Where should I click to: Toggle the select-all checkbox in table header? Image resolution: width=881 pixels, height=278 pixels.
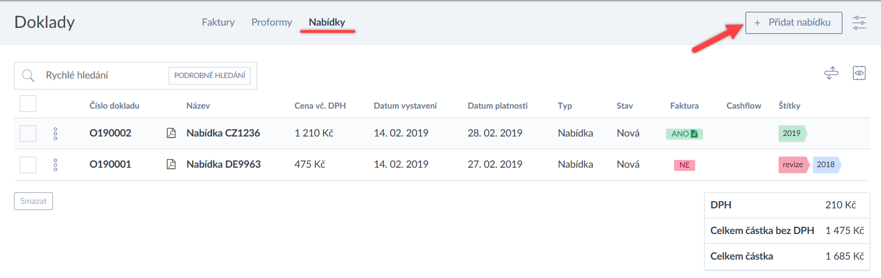coord(28,104)
